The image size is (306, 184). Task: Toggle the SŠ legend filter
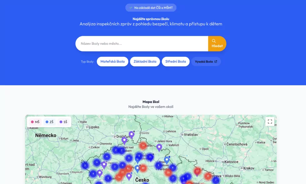point(63,122)
